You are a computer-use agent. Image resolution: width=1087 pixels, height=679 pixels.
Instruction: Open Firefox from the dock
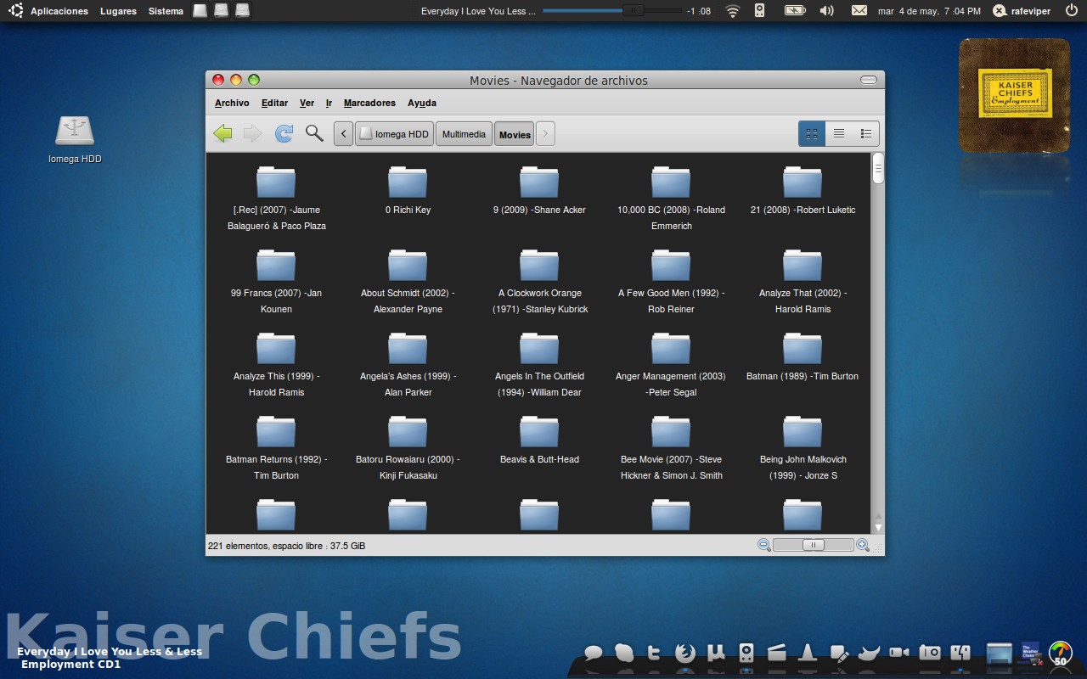tap(684, 654)
